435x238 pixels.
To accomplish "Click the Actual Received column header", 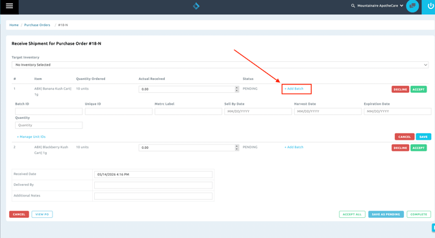I will point(152,79).
